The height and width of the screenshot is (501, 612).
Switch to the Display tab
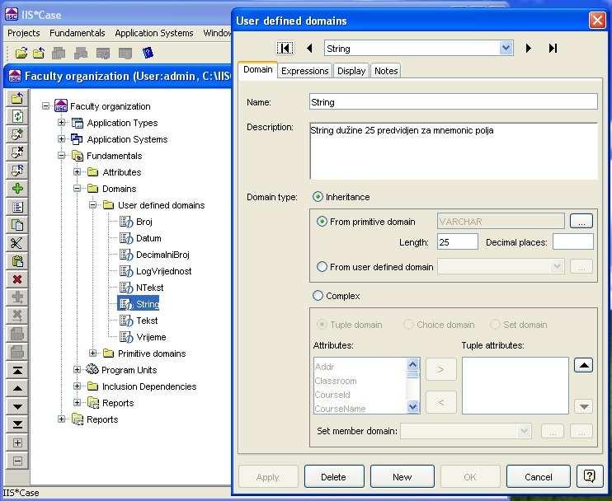pos(351,71)
